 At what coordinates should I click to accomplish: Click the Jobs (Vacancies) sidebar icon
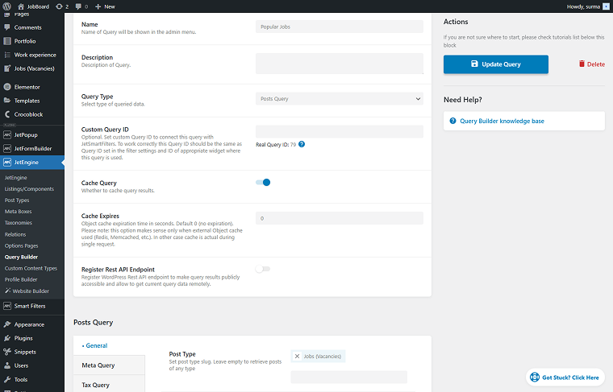point(7,68)
